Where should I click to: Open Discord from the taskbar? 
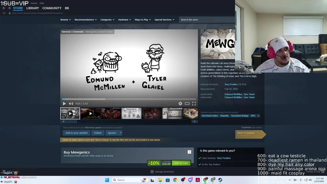click(x=190, y=180)
